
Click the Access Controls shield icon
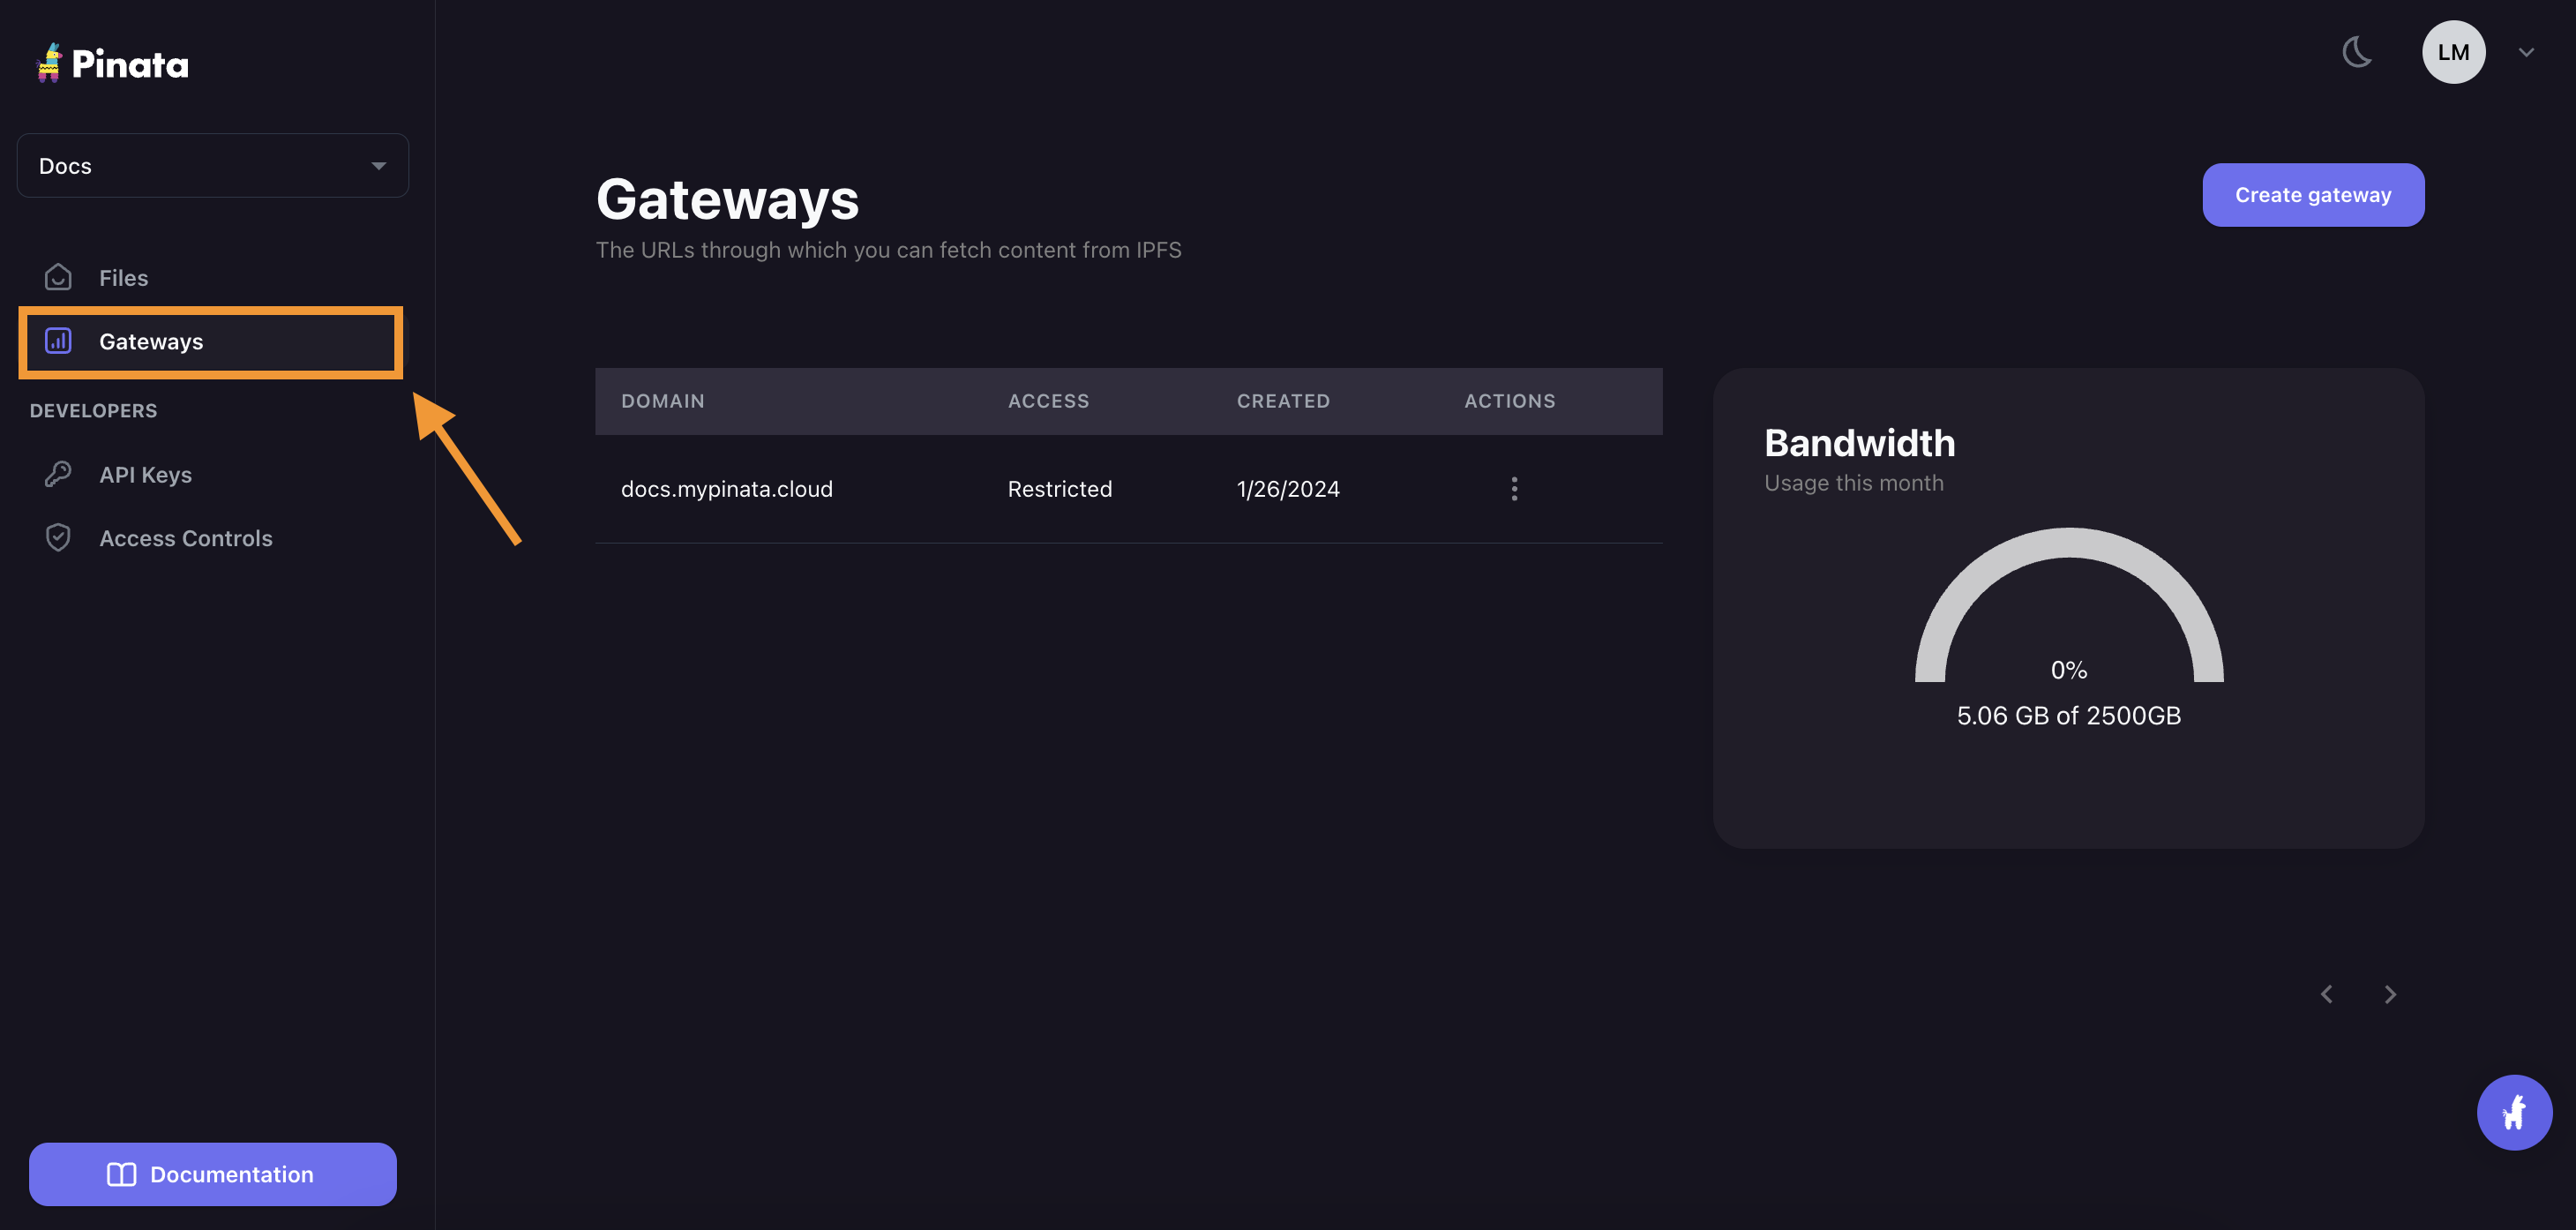coord(58,538)
